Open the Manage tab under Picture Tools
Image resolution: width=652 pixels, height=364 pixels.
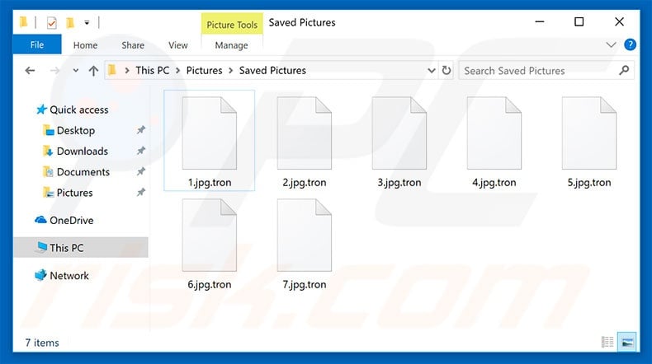coord(232,45)
